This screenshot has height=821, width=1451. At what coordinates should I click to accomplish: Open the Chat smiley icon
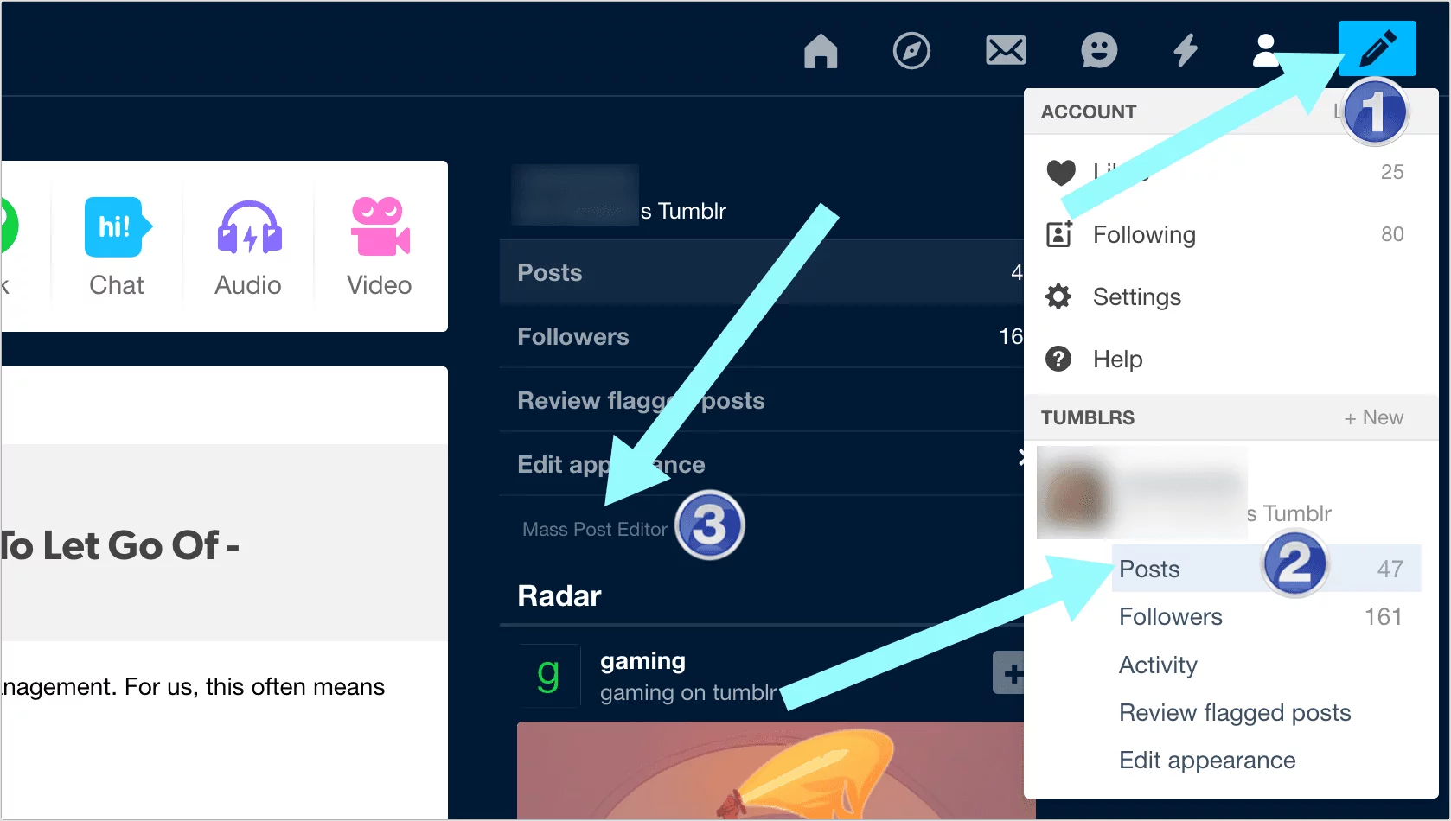1098,52
